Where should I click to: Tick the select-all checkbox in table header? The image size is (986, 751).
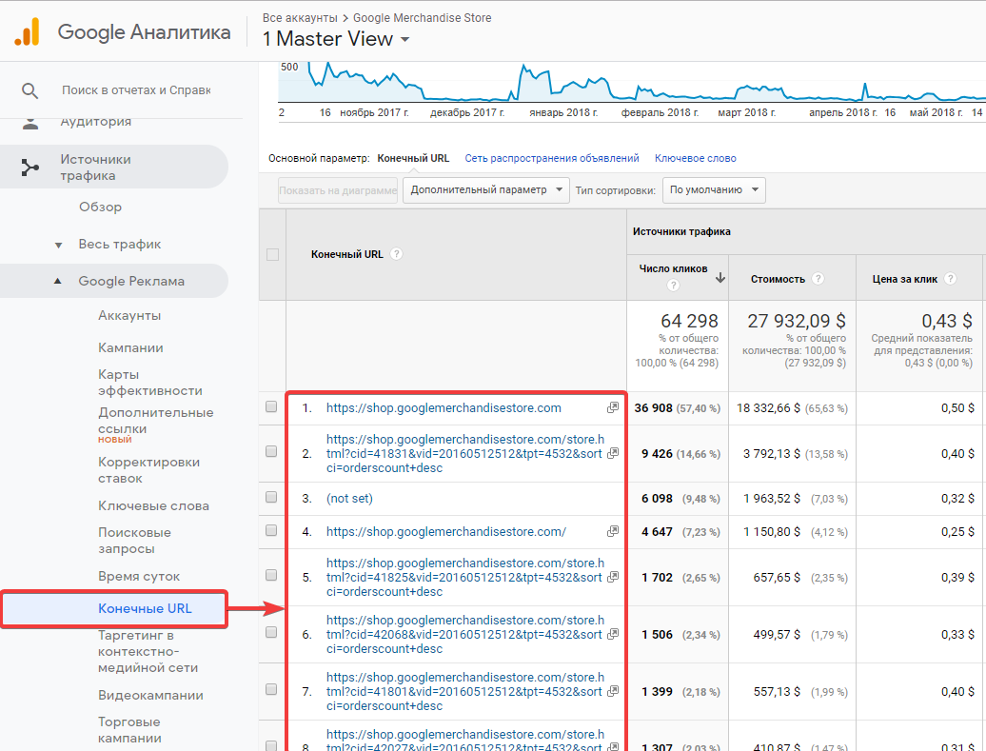272,255
